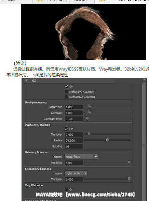Click the Saturation value field
This screenshot has width=149, height=201.
click(74, 107)
